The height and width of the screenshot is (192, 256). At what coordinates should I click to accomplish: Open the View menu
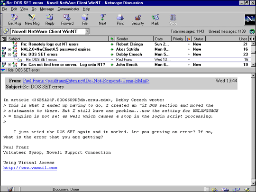pyautogui.click(x=24, y=9)
